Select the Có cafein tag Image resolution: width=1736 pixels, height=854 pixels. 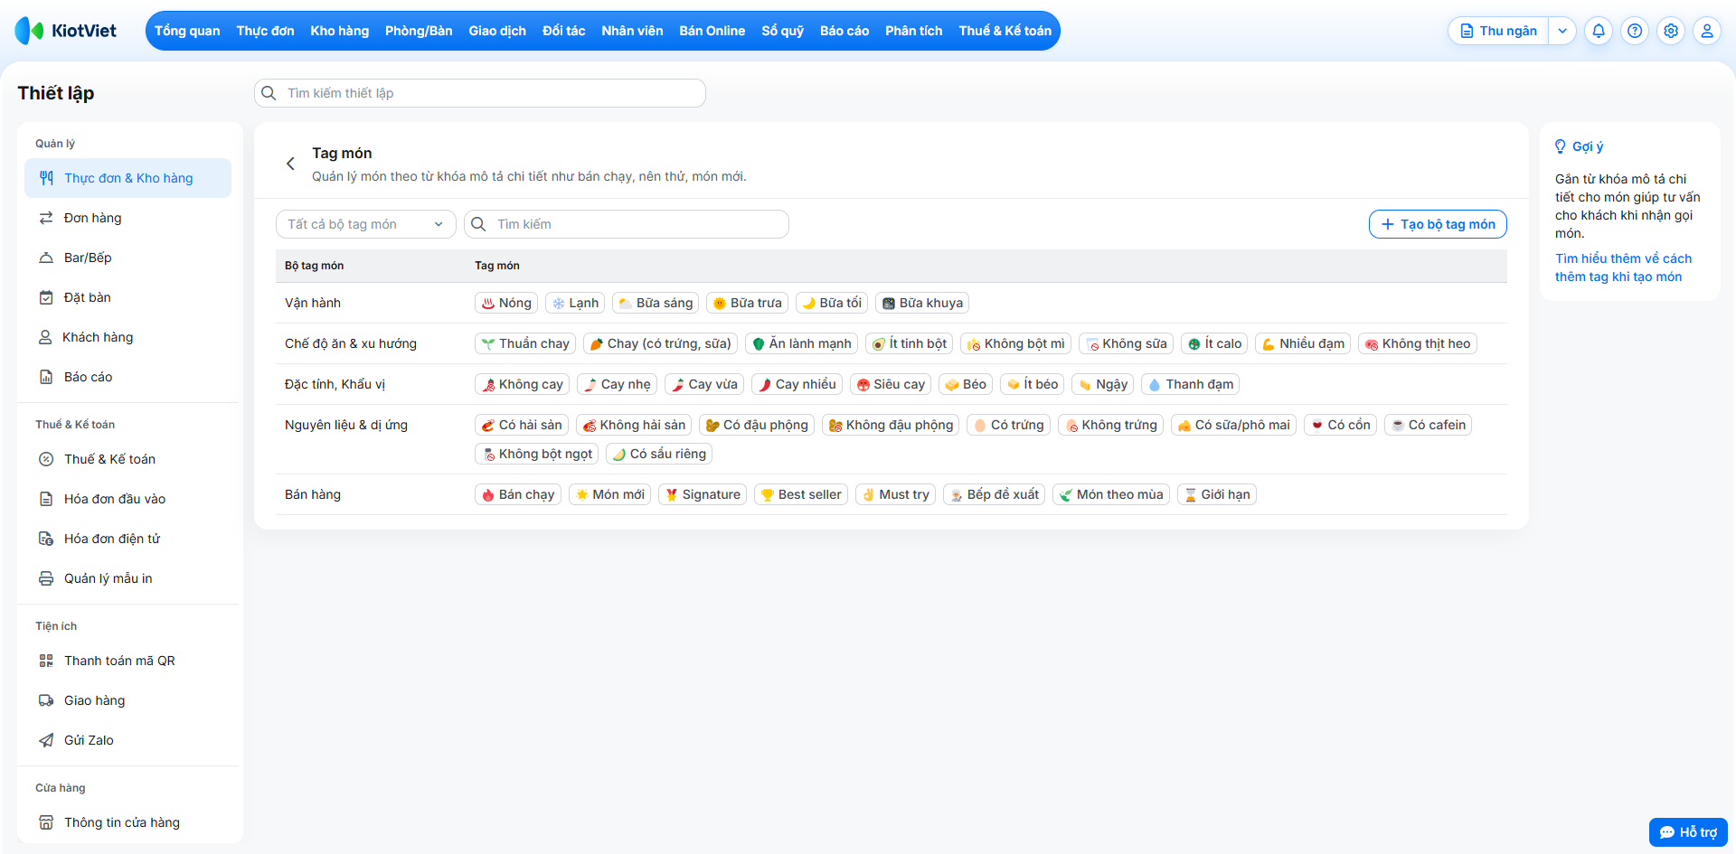1429,425
